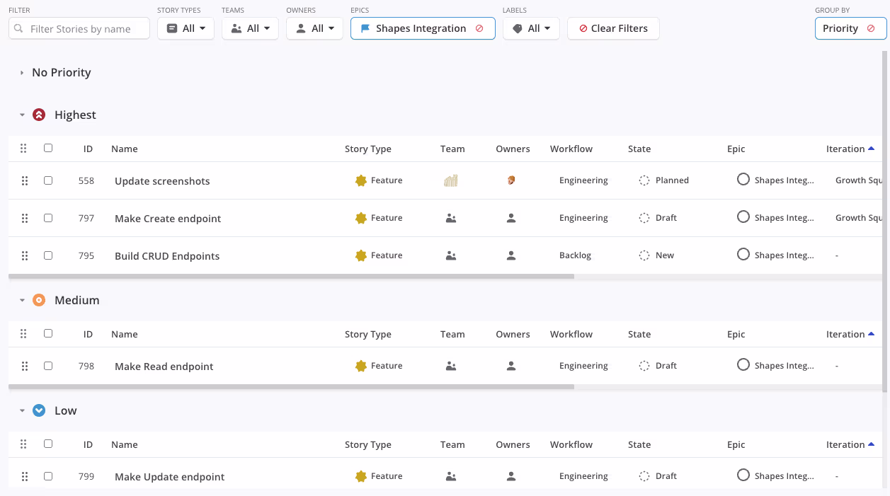Screen dimensions: 890x496
Task: Check the box for Update screenshots
Action: click(x=48, y=180)
